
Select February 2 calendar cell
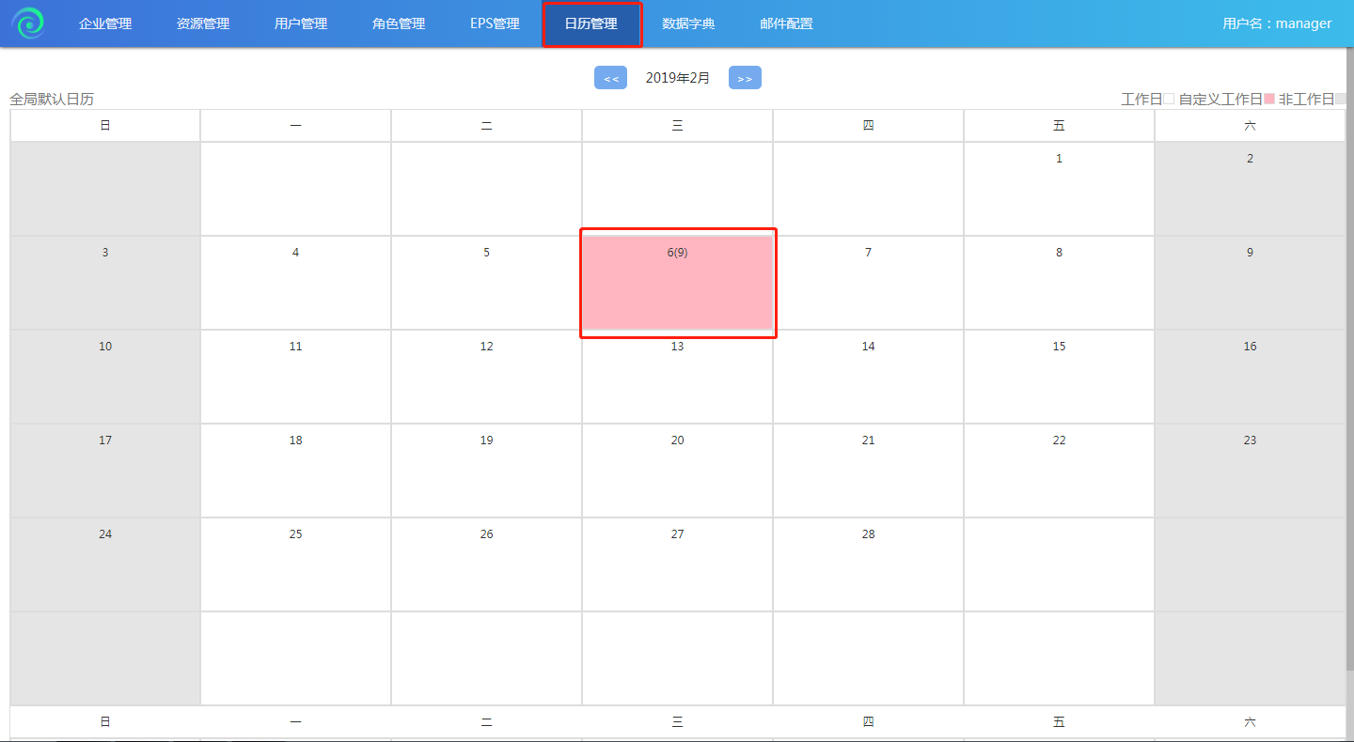pos(1250,189)
